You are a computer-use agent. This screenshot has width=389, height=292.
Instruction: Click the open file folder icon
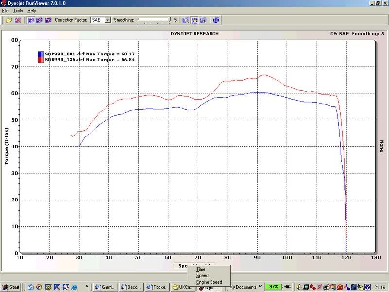8,20
